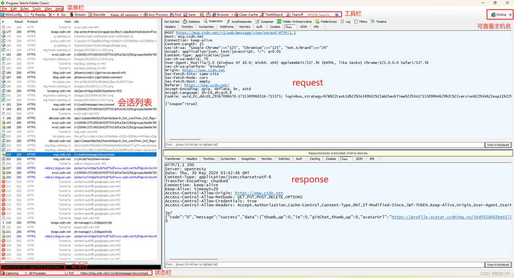This screenshot has width=514, height=278.
Task: Expand the Browse dropdown arrow
Action: pos(232,15)
